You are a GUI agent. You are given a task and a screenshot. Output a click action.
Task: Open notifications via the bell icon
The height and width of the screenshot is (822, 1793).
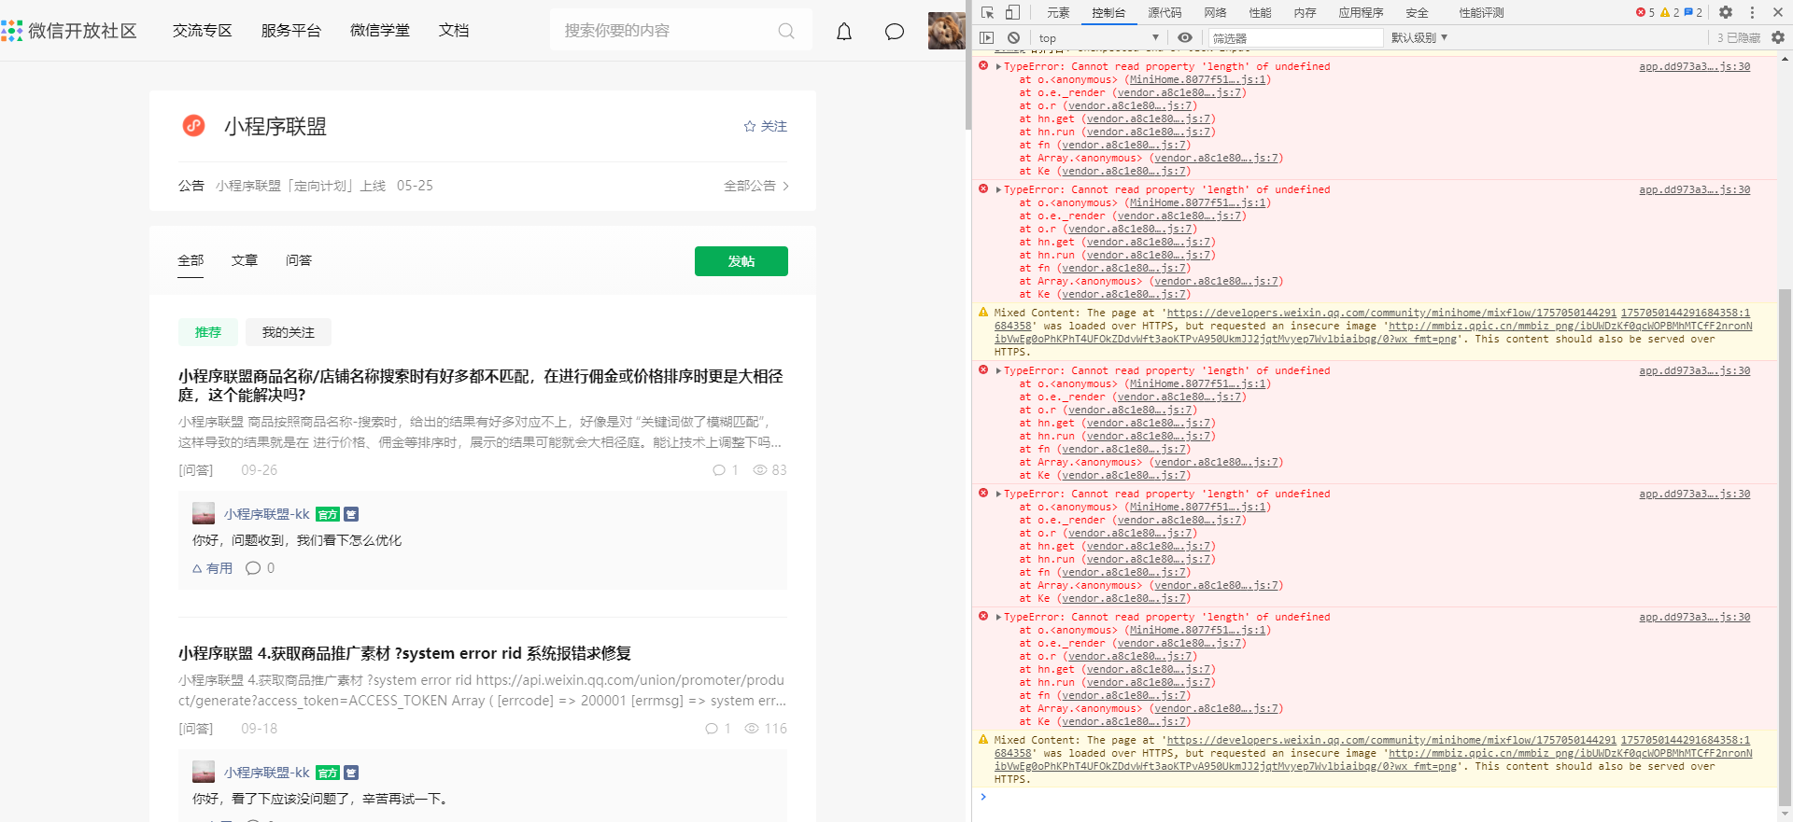tap(844, 31)
